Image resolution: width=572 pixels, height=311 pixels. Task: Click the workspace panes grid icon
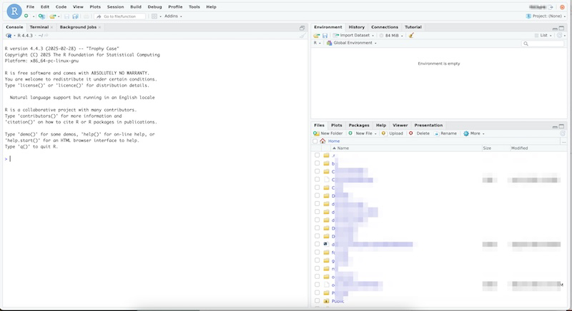[154, 16]
